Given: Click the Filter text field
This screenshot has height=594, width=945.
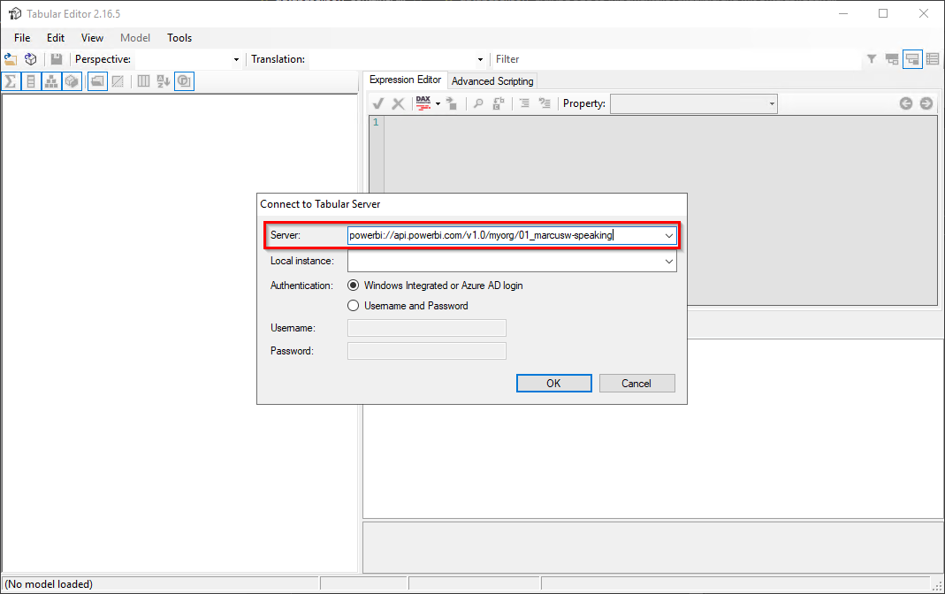Looking at the screenshot, I should click(x=677, y=59).
